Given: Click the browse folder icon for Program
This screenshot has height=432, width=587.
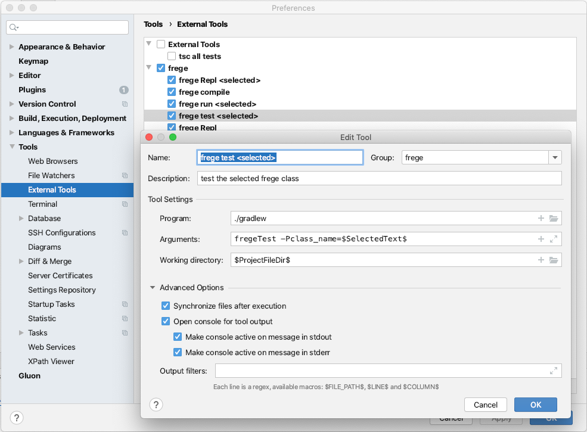Looking at the screenshot, I should tap(553, 218).
